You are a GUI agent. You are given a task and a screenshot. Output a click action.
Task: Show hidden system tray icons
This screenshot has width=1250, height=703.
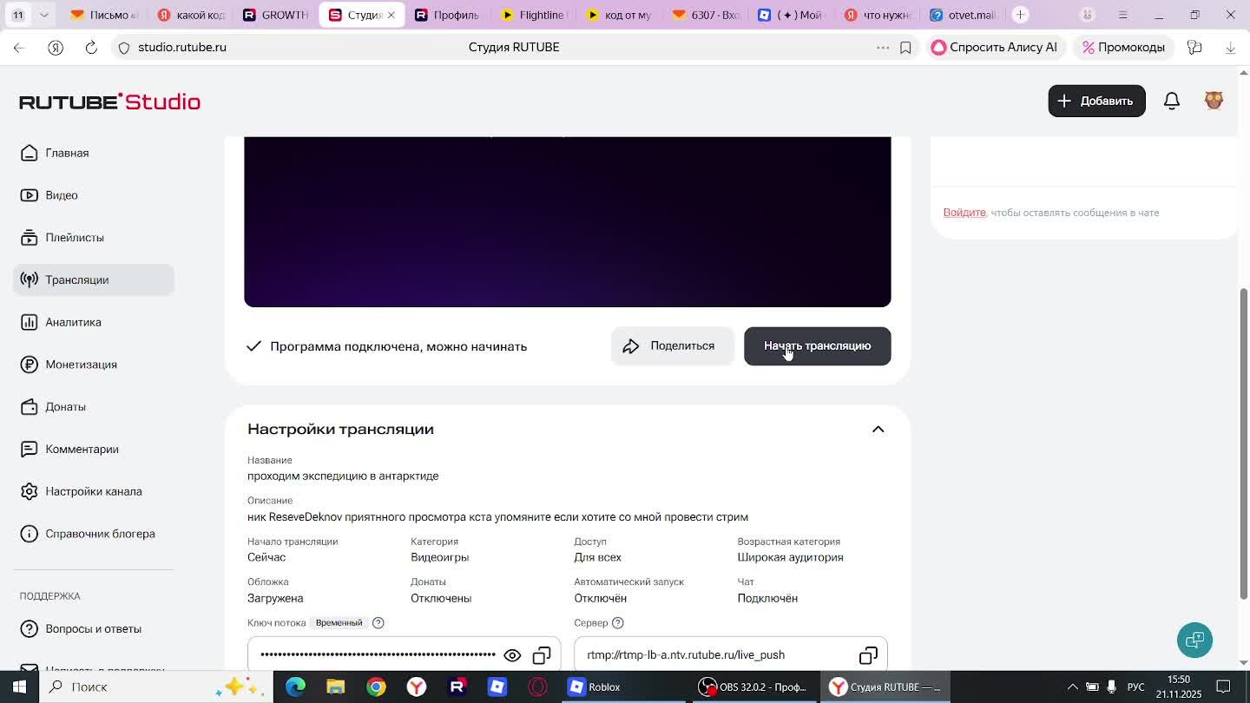pos(1072,687)
